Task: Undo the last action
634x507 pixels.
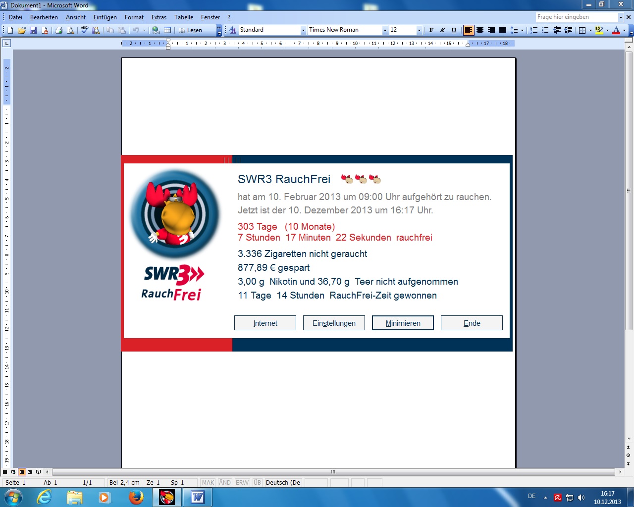Action: (136, 30)
